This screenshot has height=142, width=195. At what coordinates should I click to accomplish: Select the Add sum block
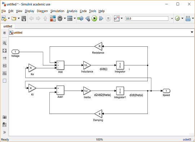(x=60, y=65)
